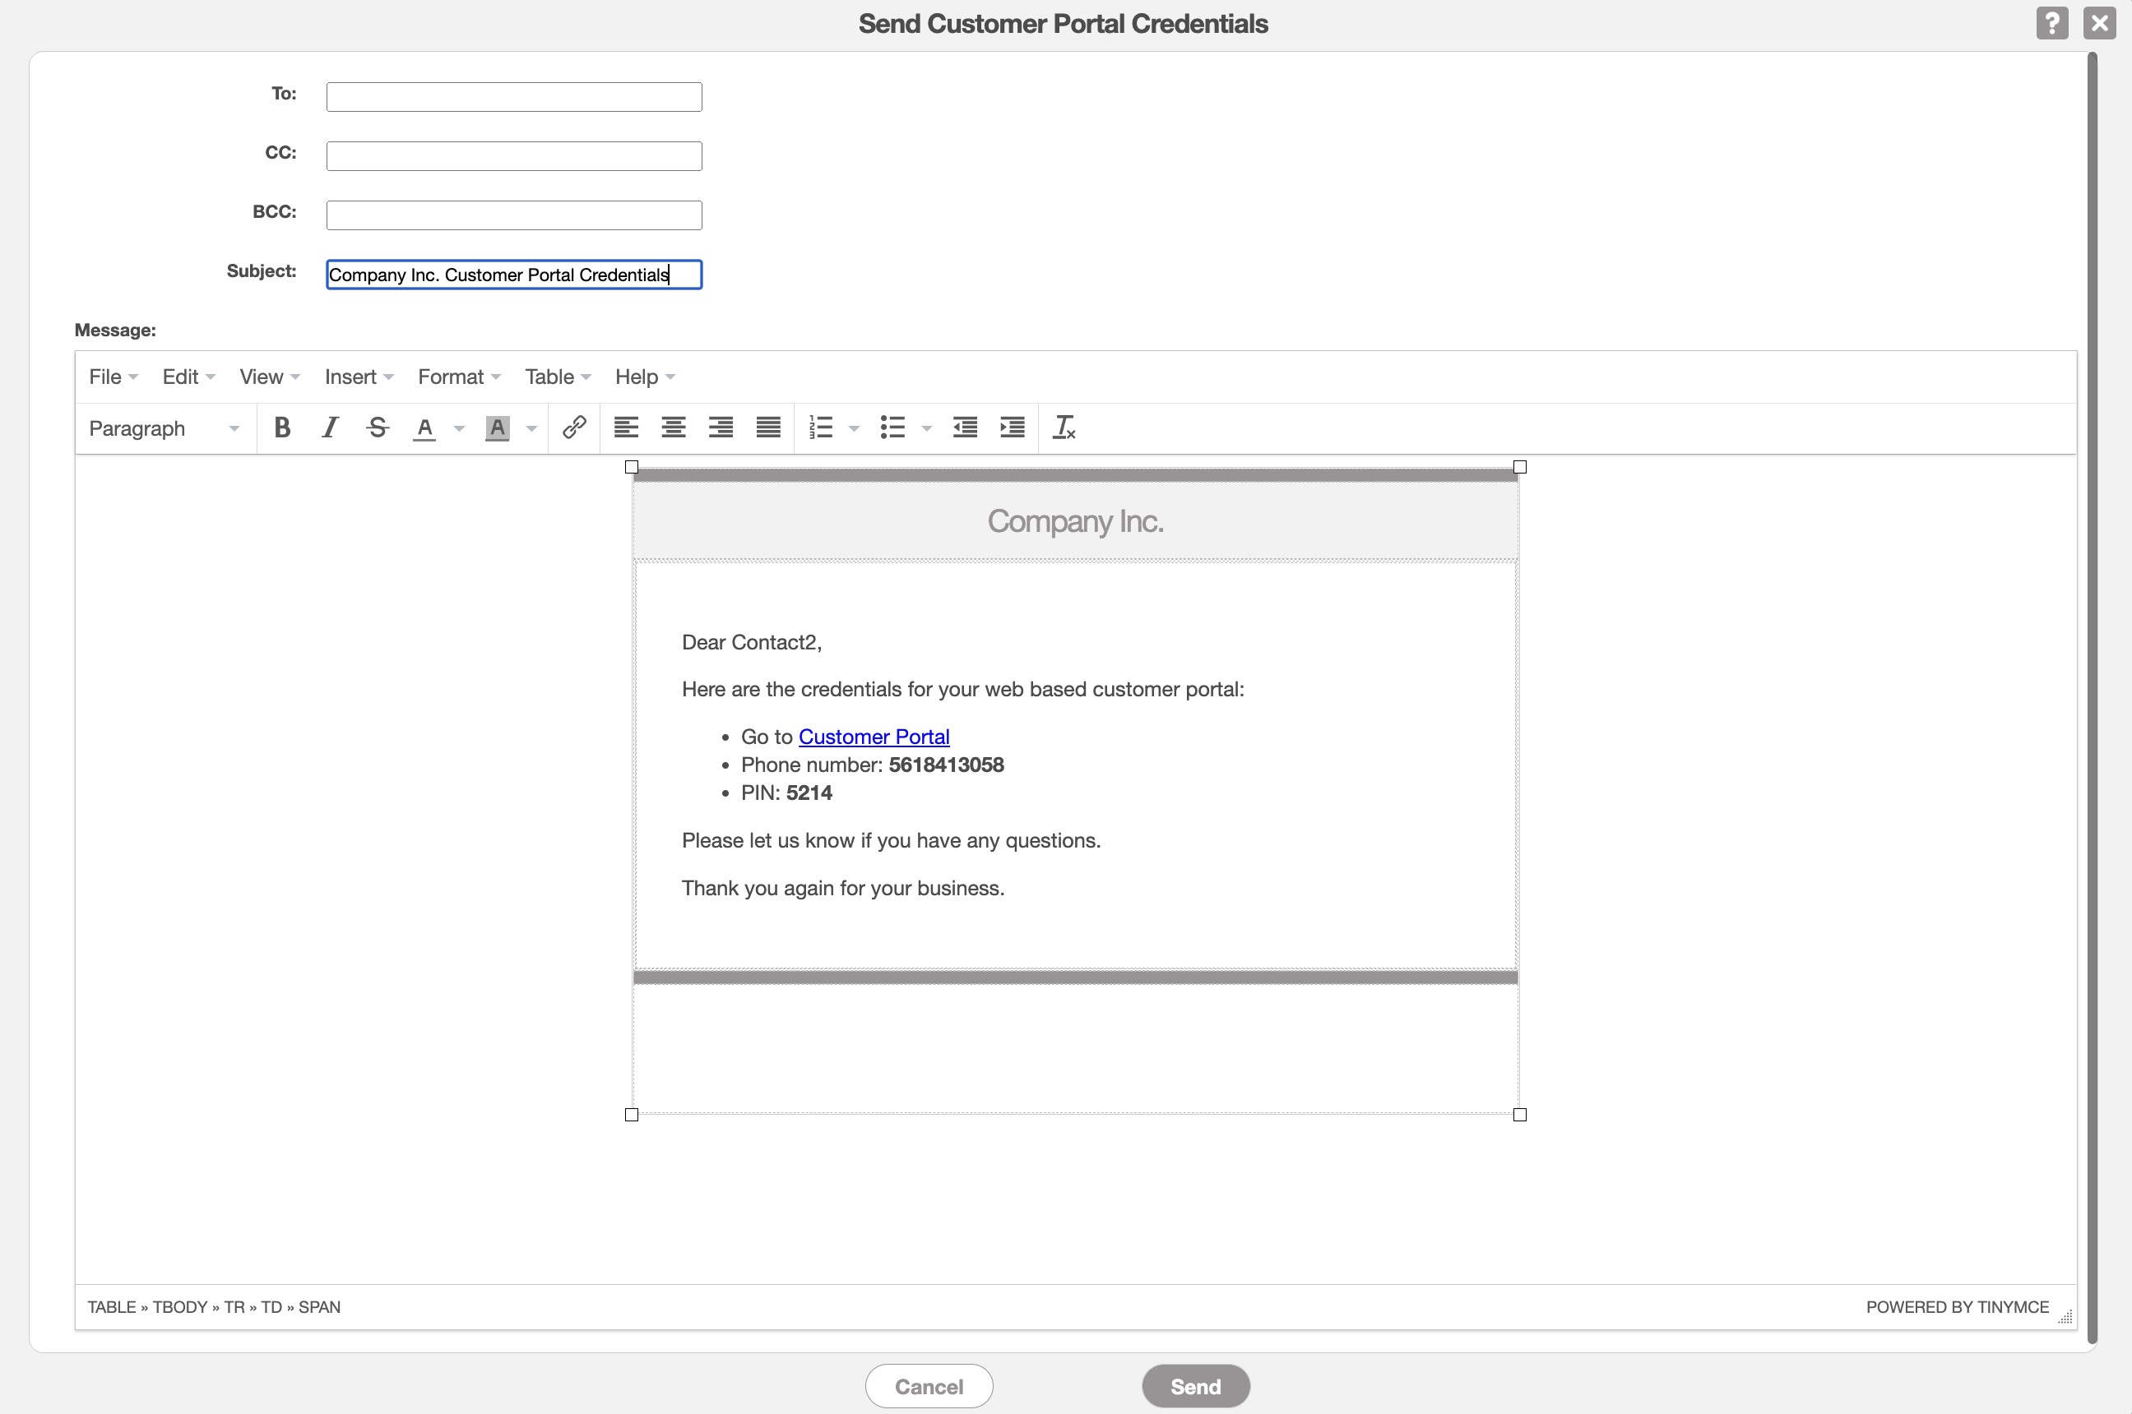Open the Insert menu

coord(358,377)
